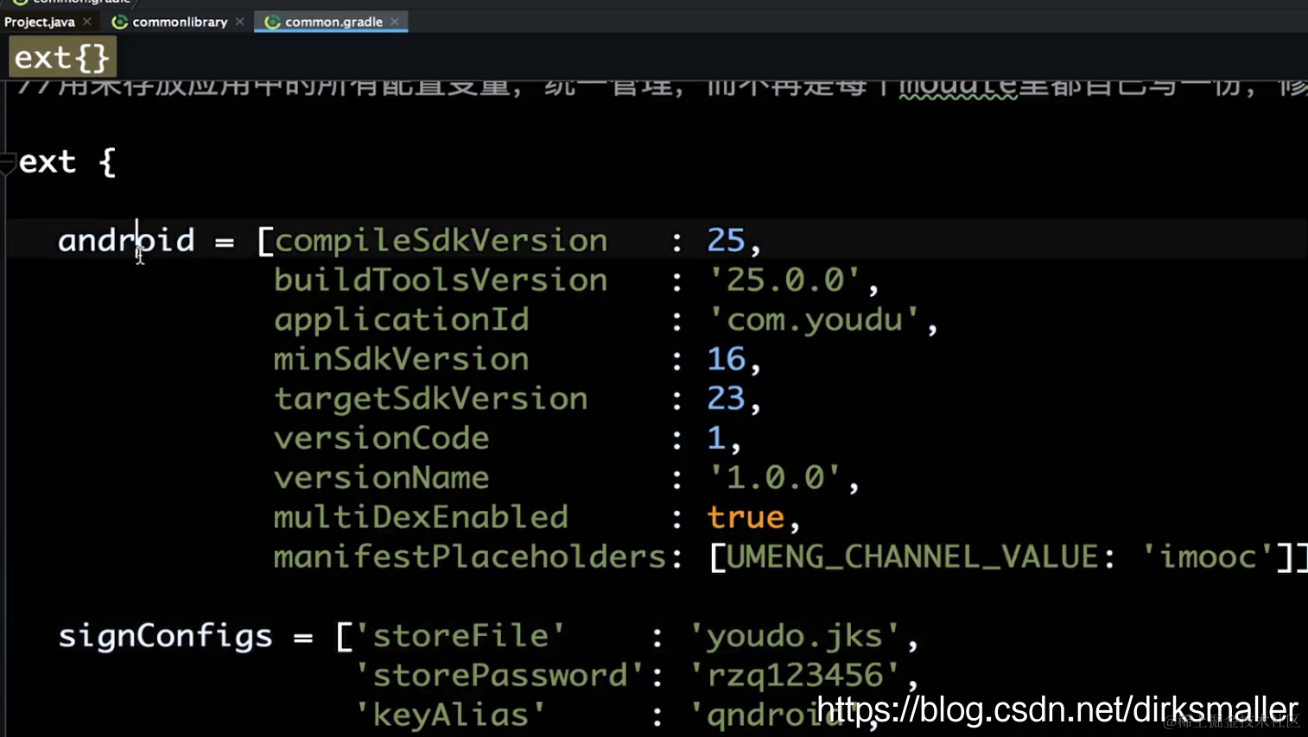Click the common.gradle tab file icon
The width and height of the screenshot is (1308, 737).
[x=272, y=22]
